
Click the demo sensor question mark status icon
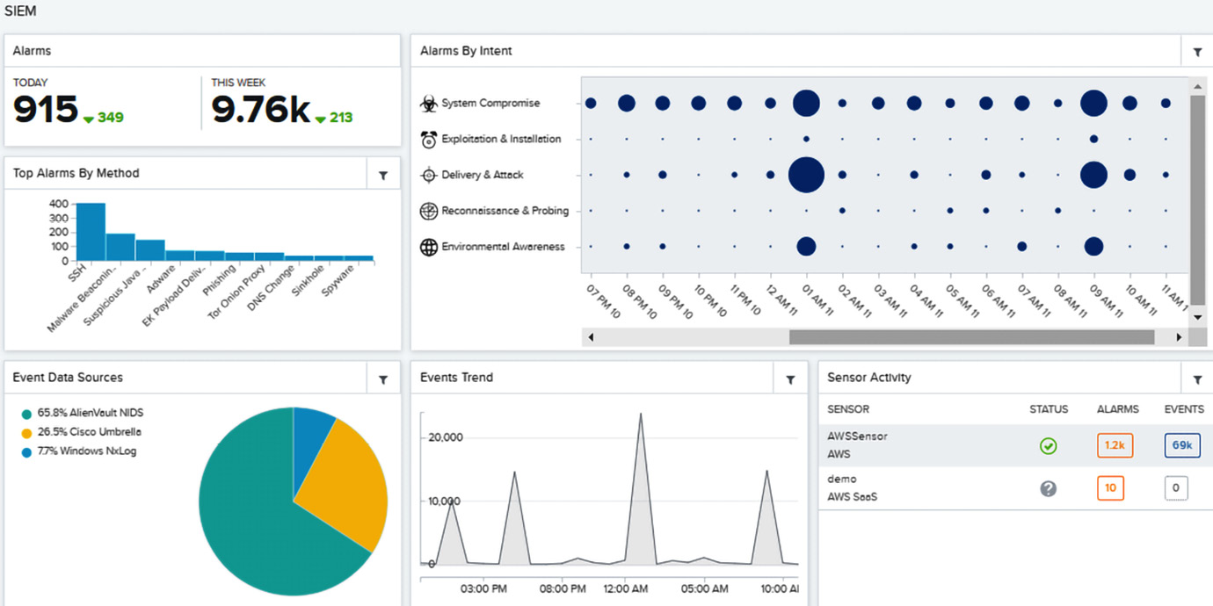(x=1048, y=488)
